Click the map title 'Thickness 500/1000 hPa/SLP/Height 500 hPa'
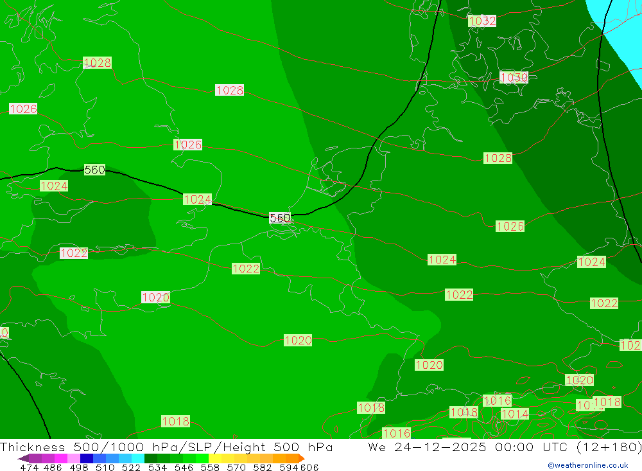Image resolution: width=642 pixels, height=471 pixels. (x=166, y=447)
